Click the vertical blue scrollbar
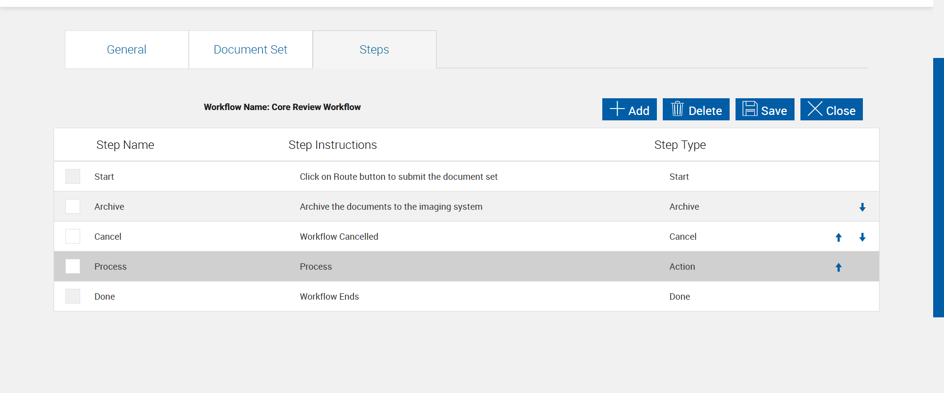The image size is (944, 393). [x=938, y=187]
